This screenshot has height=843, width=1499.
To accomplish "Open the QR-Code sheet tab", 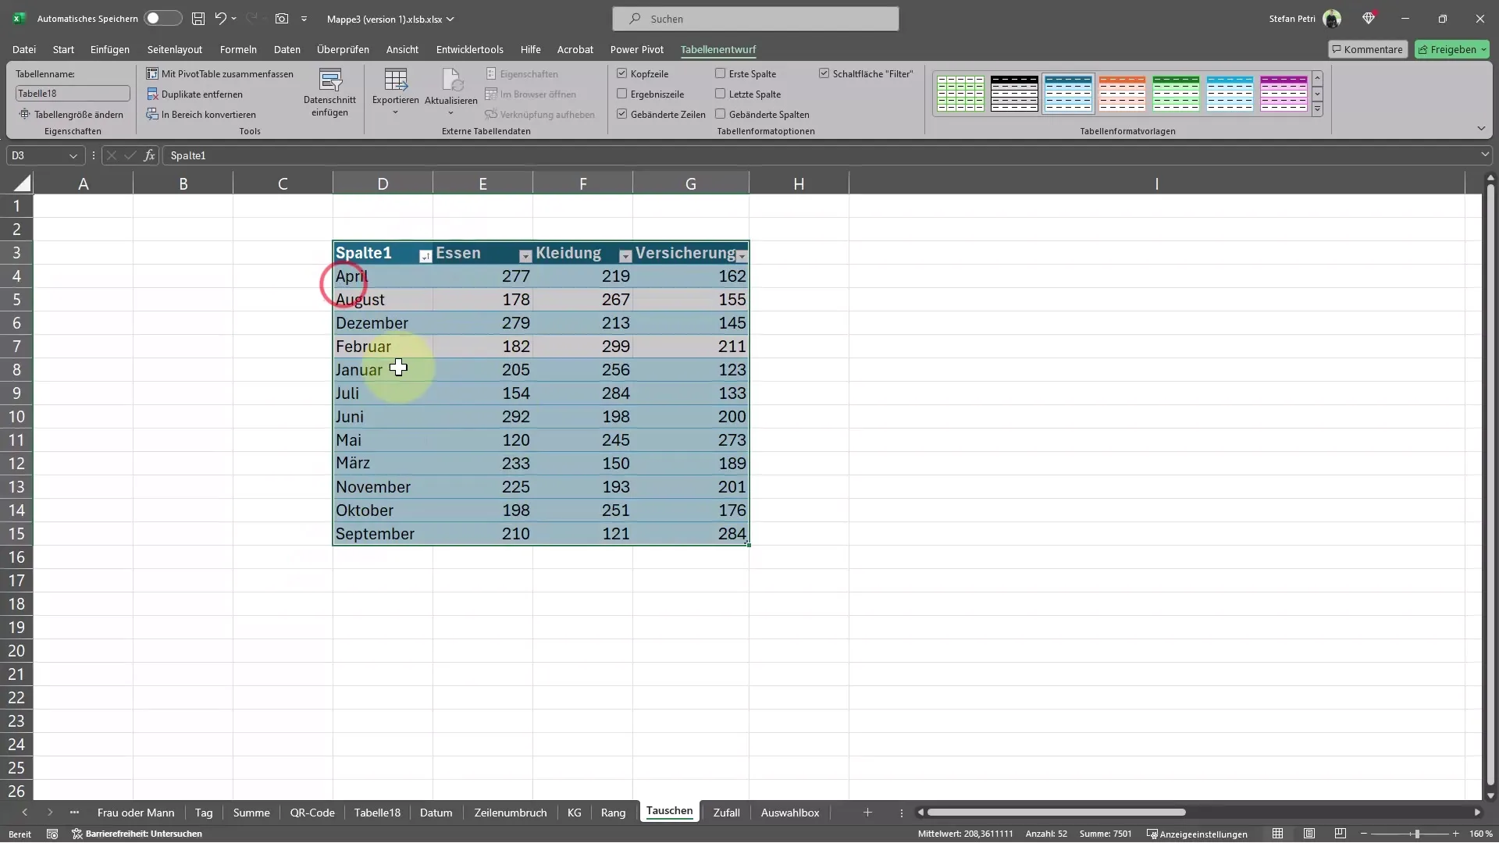I will click(x=312, y=813).
